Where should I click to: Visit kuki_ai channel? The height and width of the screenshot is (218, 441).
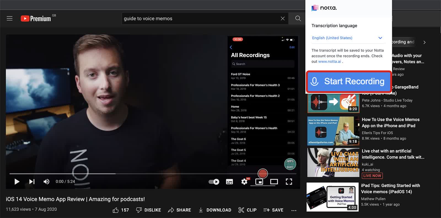tap(367, 164)
